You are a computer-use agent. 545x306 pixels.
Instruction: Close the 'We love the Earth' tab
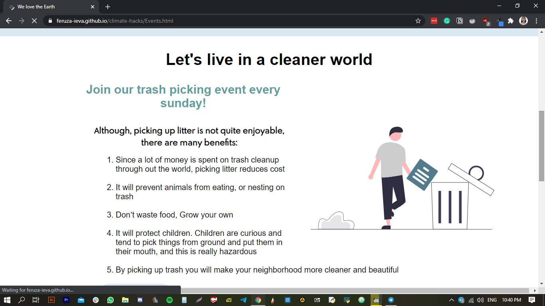93,7
